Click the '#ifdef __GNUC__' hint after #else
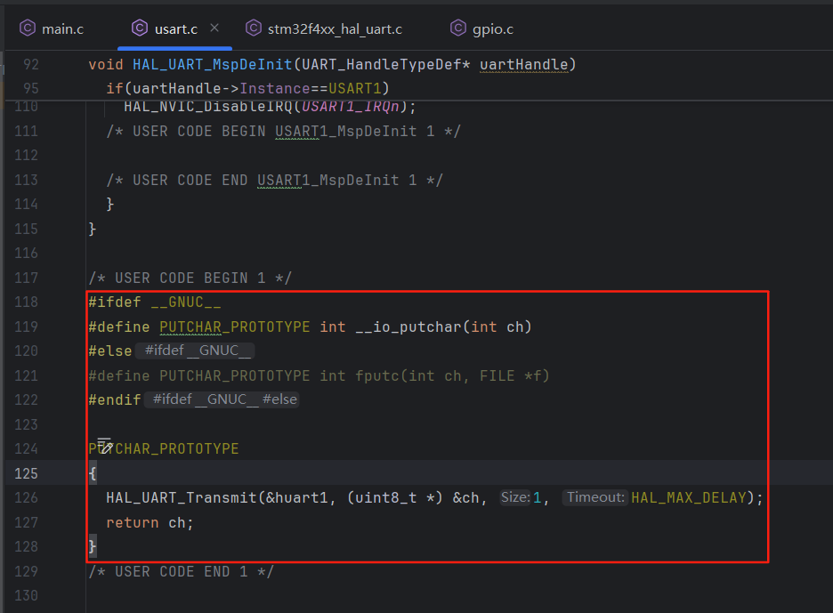The width and height of the screenshot is (833, 613). (x=195, y=351)
